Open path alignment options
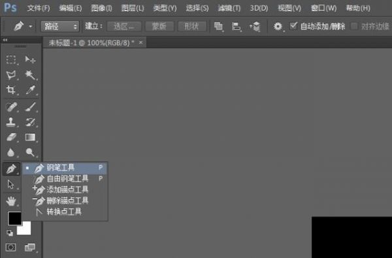The height and width of the screenshot is (258, 392). coord(237,26)
